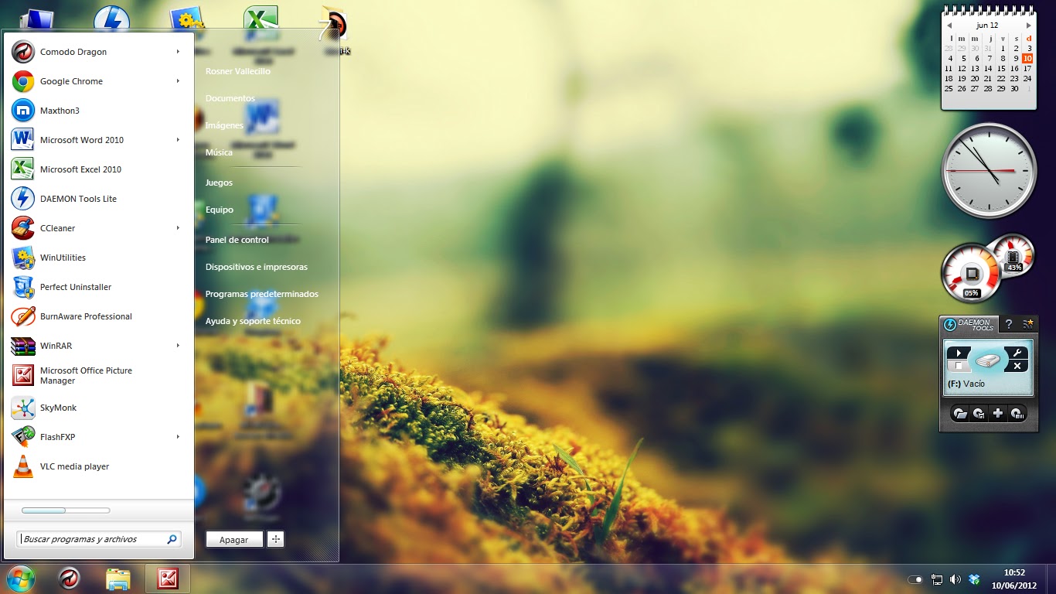Expand the Comodo Dragon jump list arrow
1056x594 pixels.
(x=178, y=52)
